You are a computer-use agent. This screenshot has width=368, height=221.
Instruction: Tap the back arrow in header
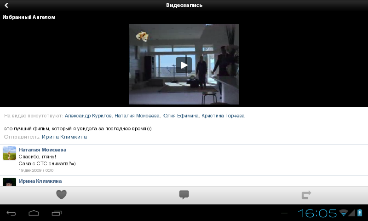(x=6, y=6)
